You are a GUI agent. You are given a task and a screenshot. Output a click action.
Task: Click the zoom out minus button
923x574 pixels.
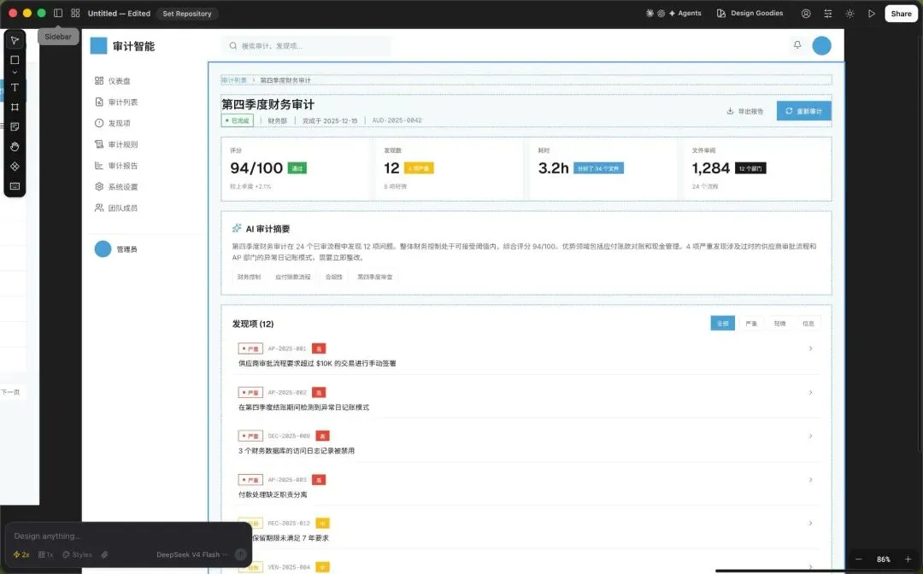tap(858, 559)
